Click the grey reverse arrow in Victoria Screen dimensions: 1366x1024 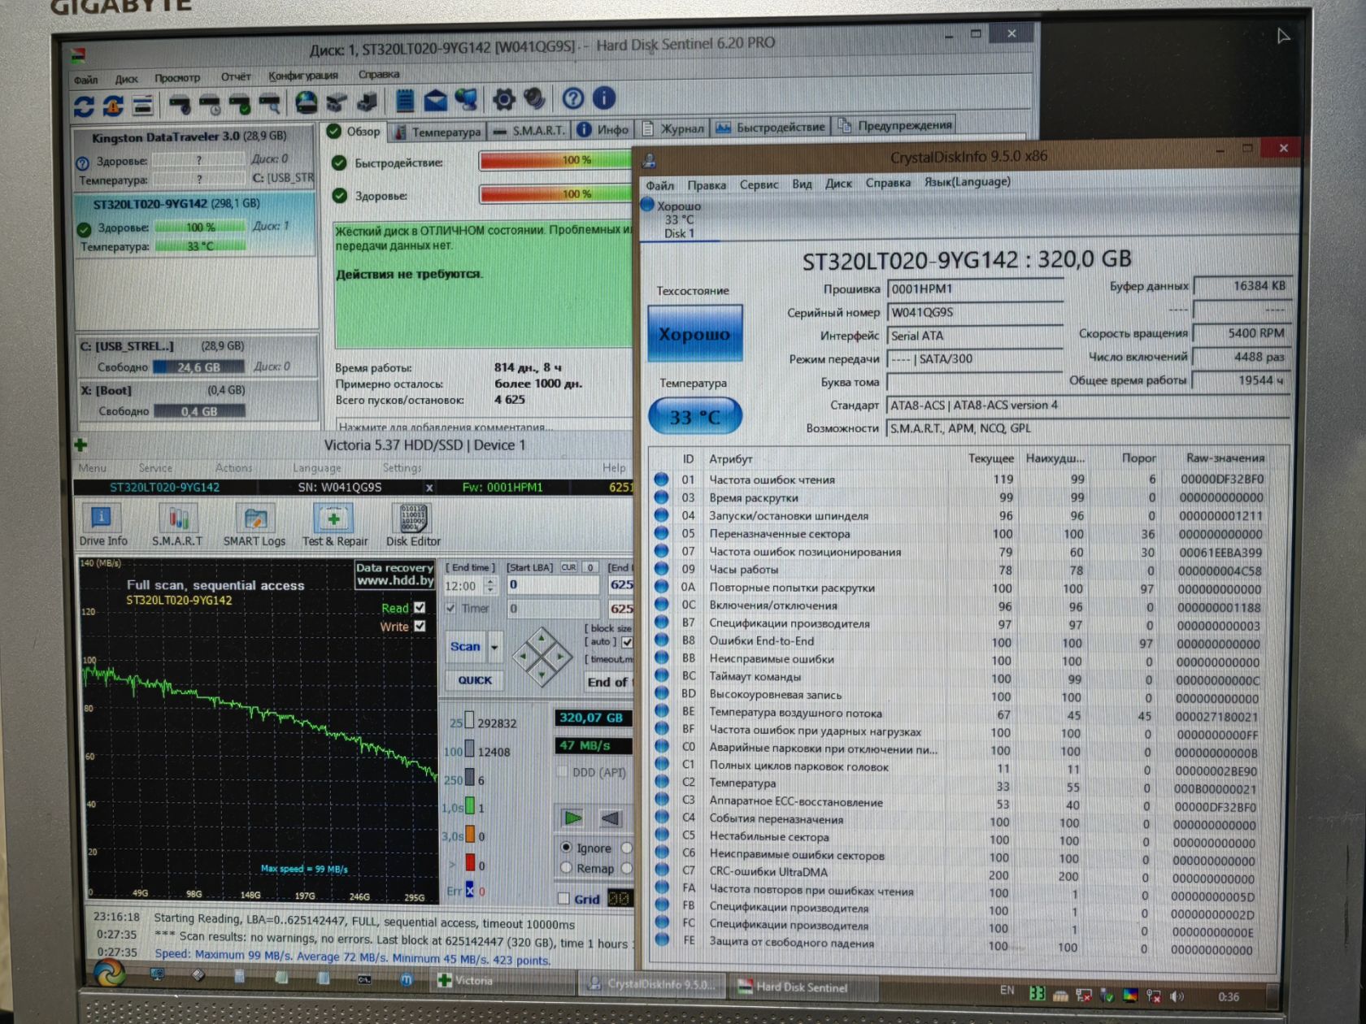(x=611, y=818)
